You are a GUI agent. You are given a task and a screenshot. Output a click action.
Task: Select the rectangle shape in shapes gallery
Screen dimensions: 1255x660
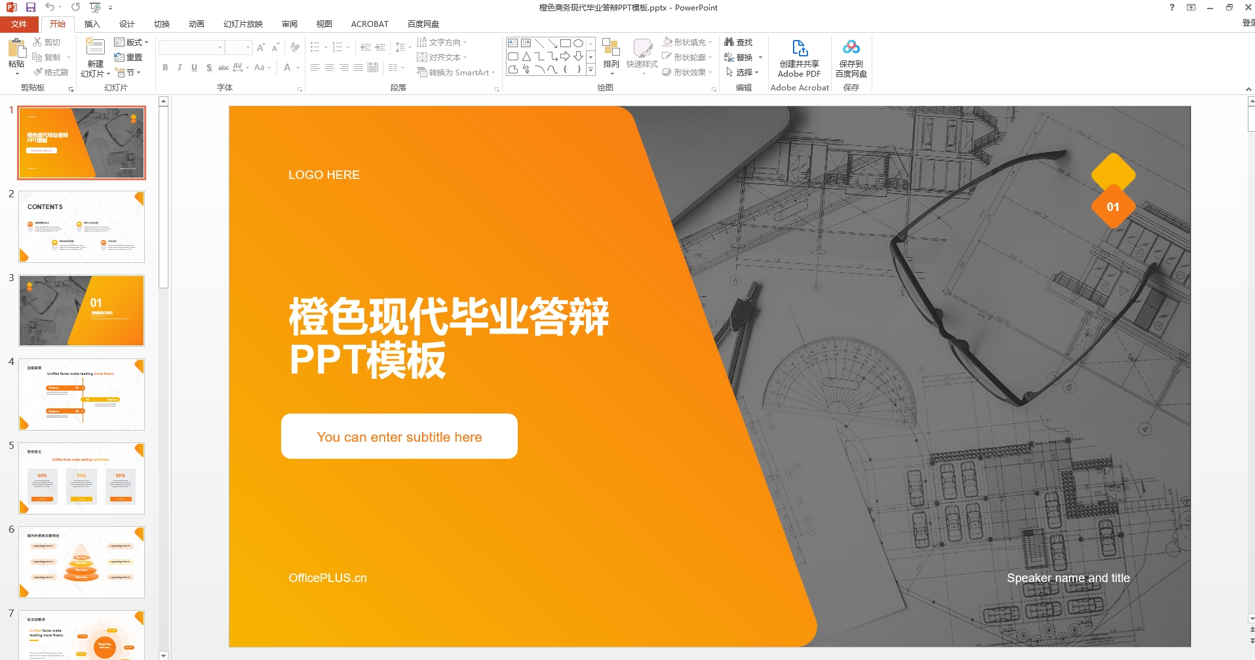pos(565,43)
